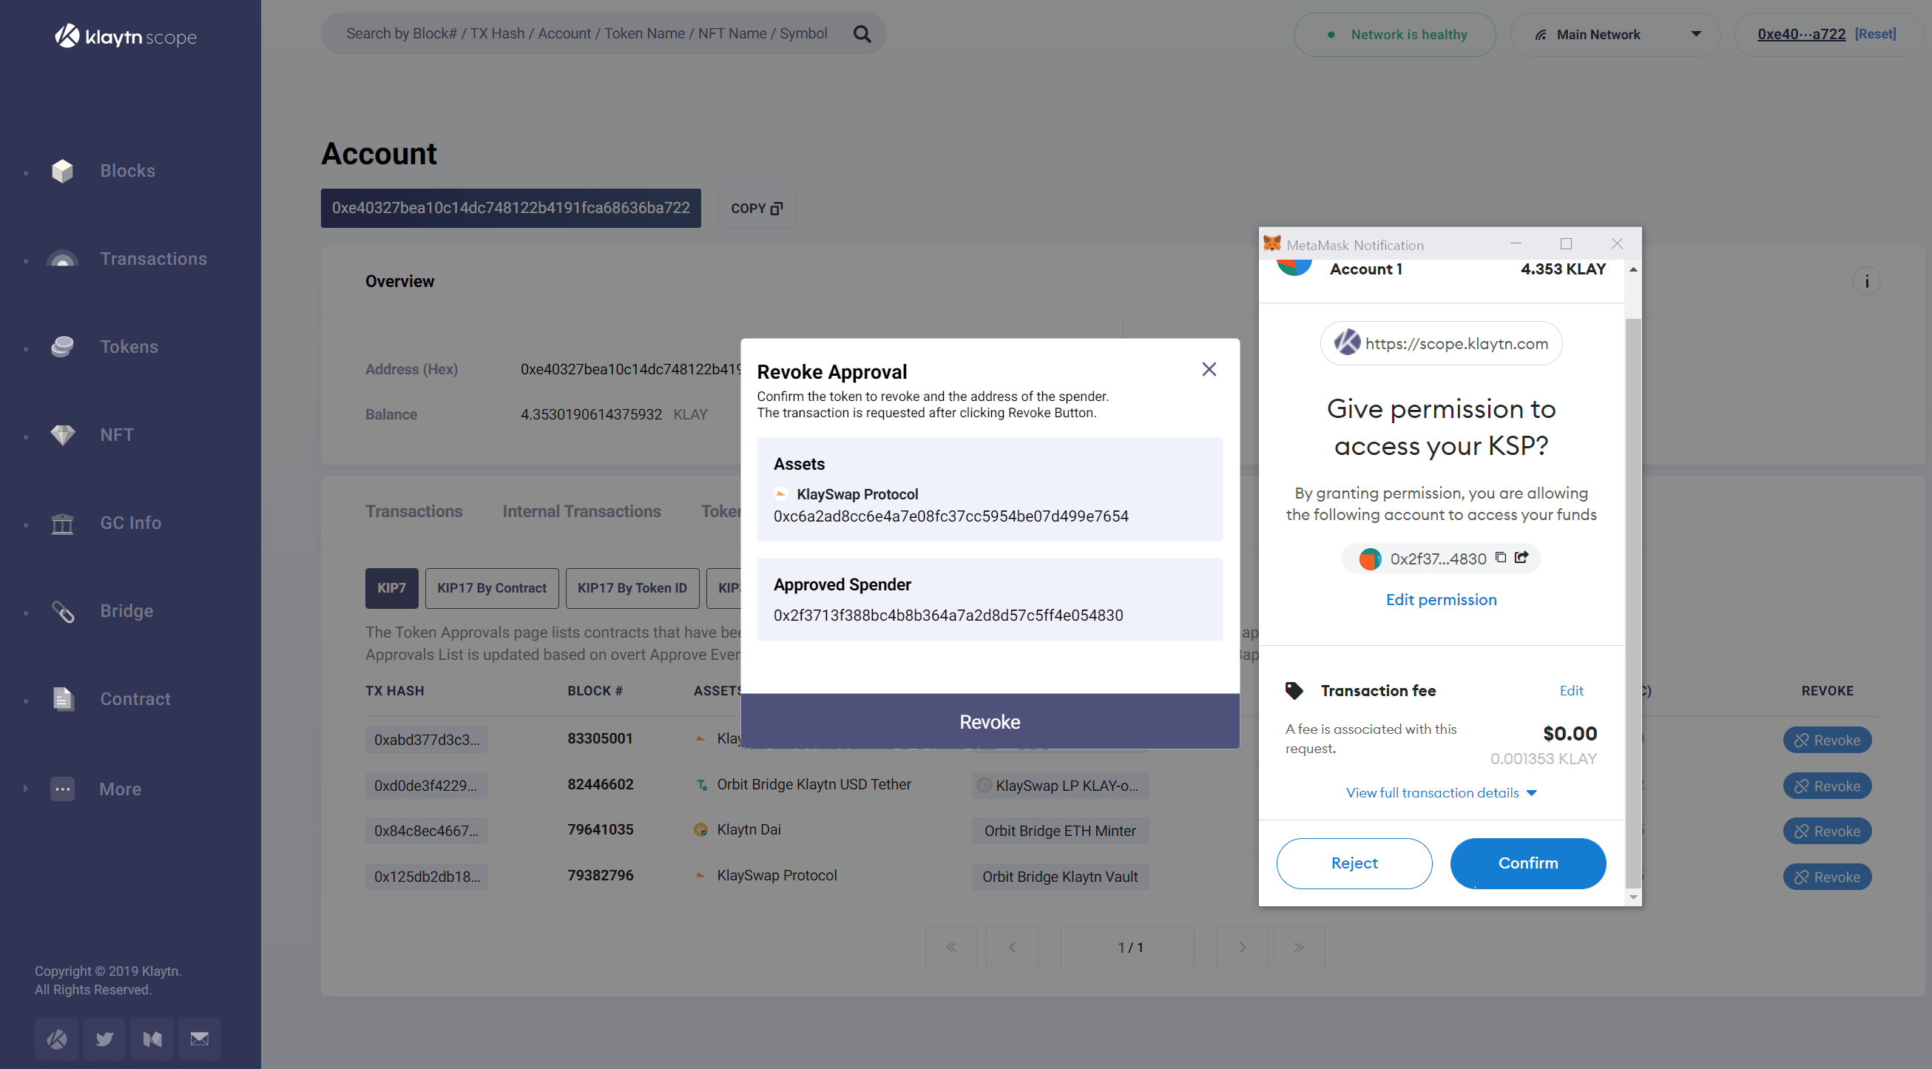Open Bridge in the sidebar

click(126, 610)
